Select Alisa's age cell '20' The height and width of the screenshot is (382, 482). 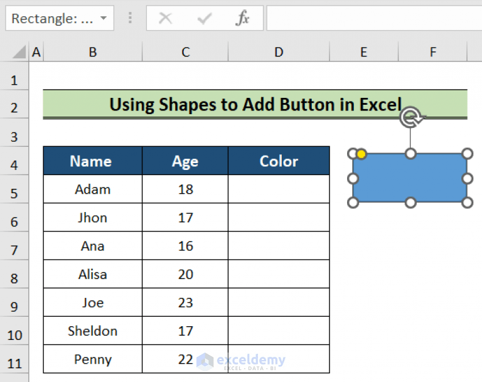[185, 274]
